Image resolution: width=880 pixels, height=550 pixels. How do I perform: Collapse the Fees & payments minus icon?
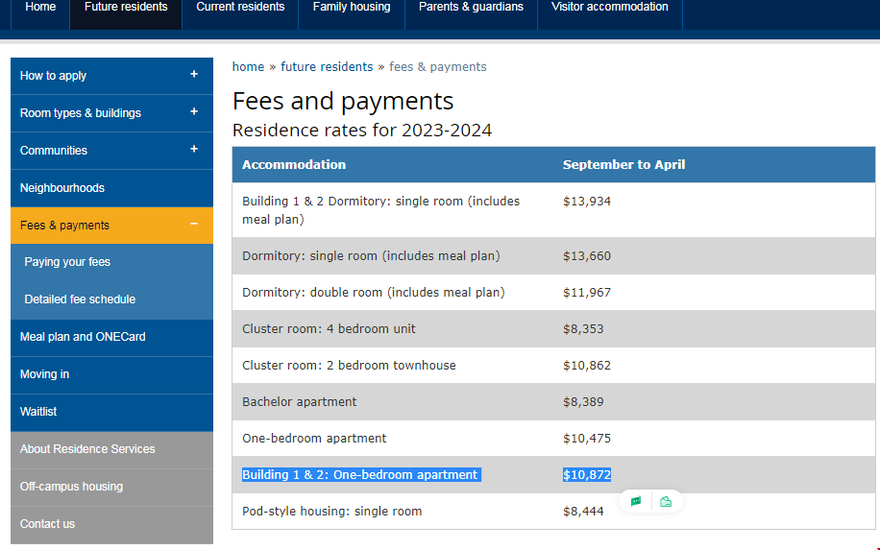coord(194,225)
